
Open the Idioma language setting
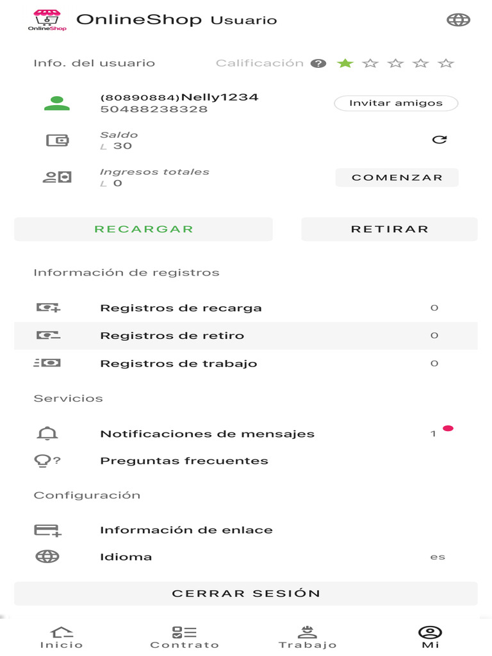pos(245,557)
